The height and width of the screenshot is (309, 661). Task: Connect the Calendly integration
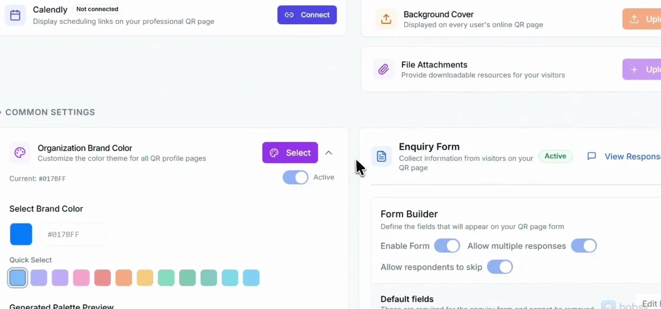(x=307, y=15)
